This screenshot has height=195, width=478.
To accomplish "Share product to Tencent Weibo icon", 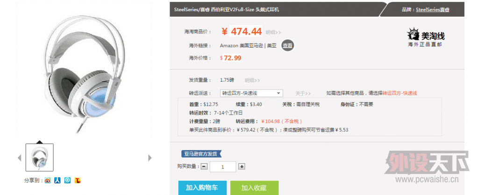I will pyautogui.click(x=67, y=181).
